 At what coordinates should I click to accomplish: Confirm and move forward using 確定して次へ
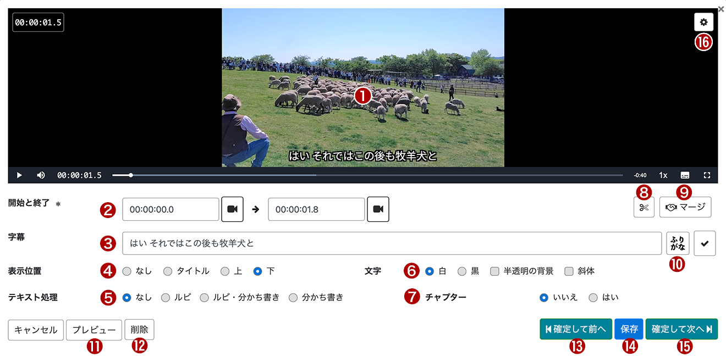pos(681,328)
